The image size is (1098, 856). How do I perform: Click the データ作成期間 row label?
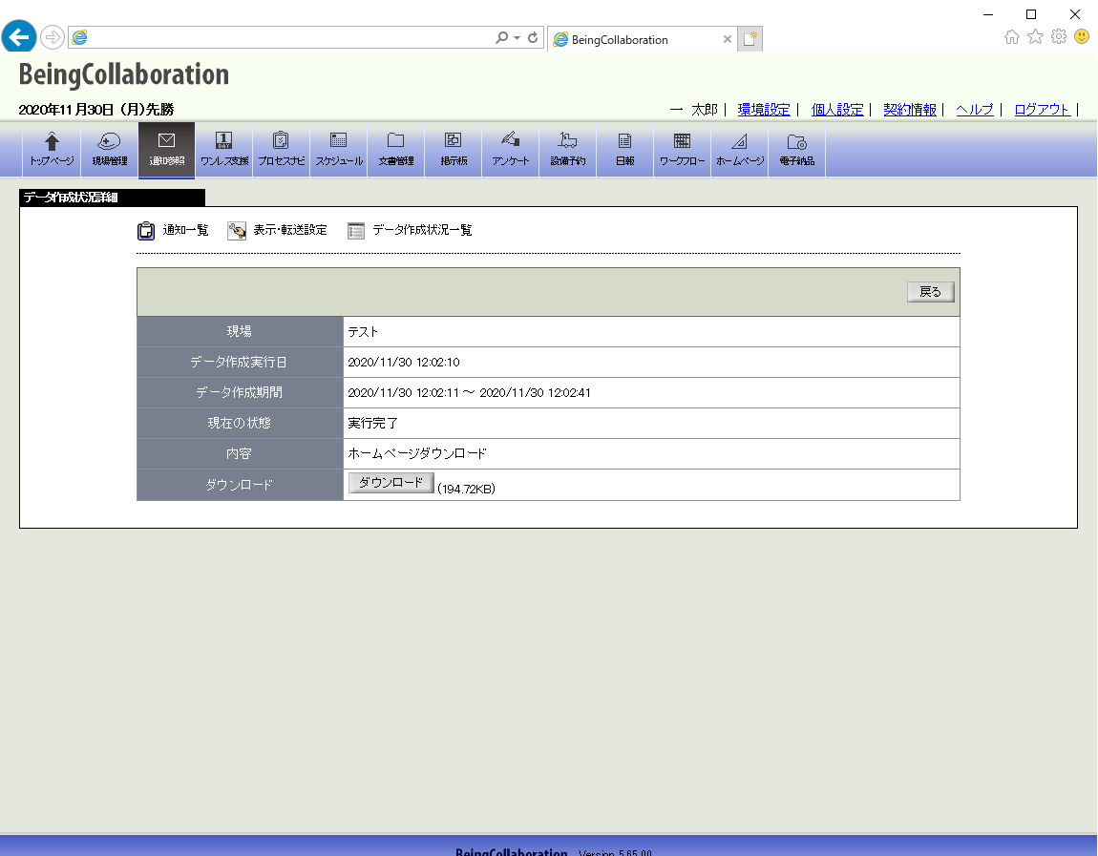[240, 392]
